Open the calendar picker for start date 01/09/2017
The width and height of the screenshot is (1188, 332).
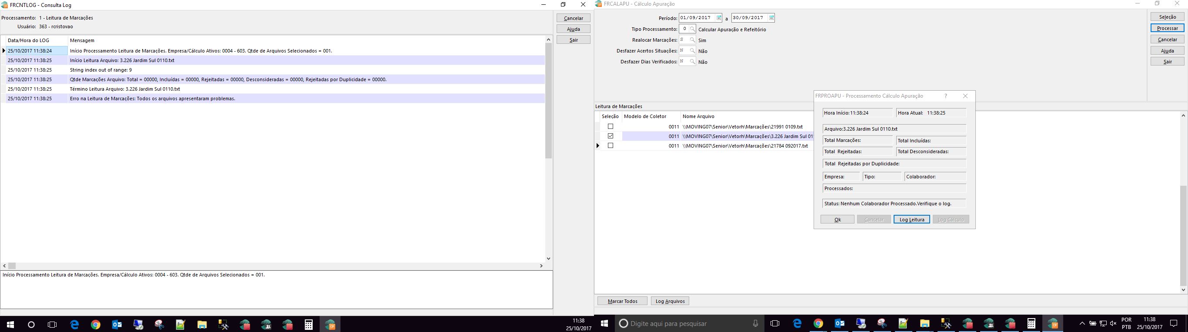718,18
